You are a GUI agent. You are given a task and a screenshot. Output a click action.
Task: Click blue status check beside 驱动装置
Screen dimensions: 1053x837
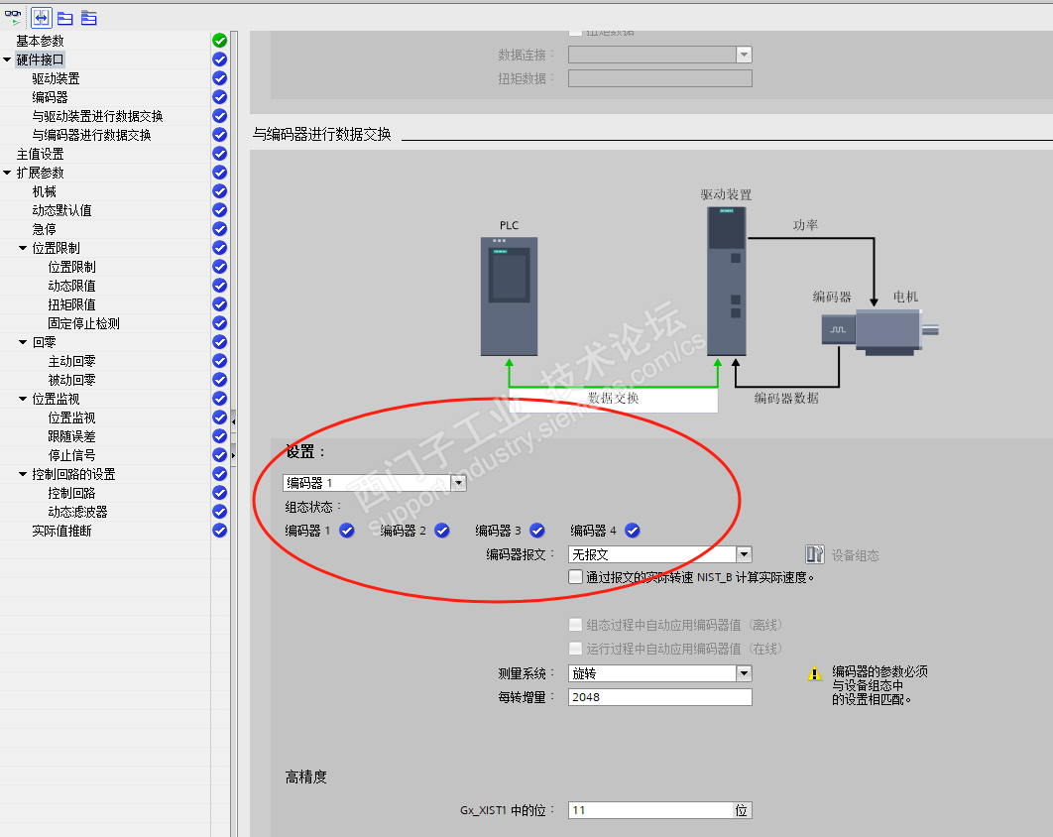click(219, 78)
